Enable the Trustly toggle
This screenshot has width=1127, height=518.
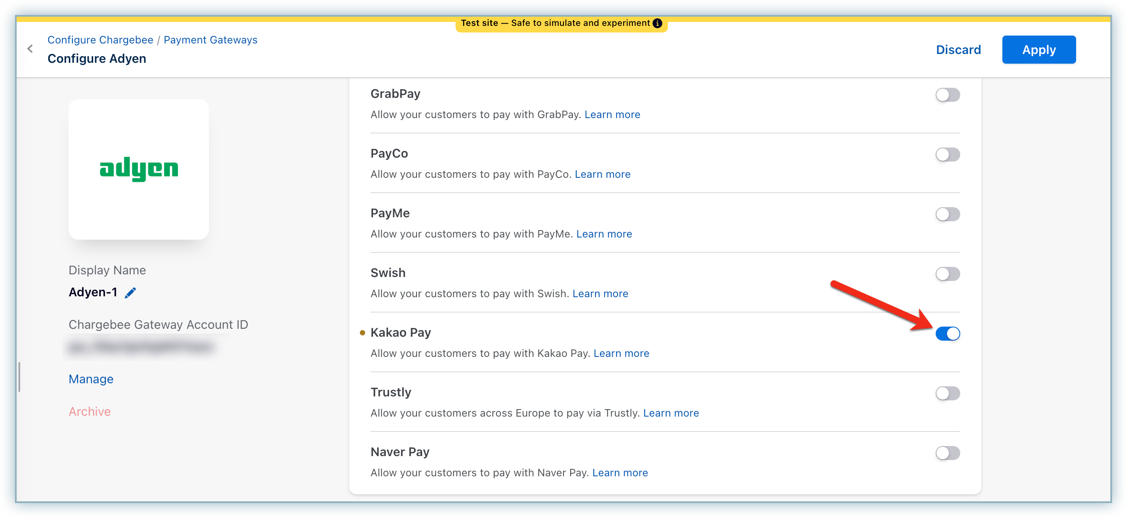[x=948, y=393]
